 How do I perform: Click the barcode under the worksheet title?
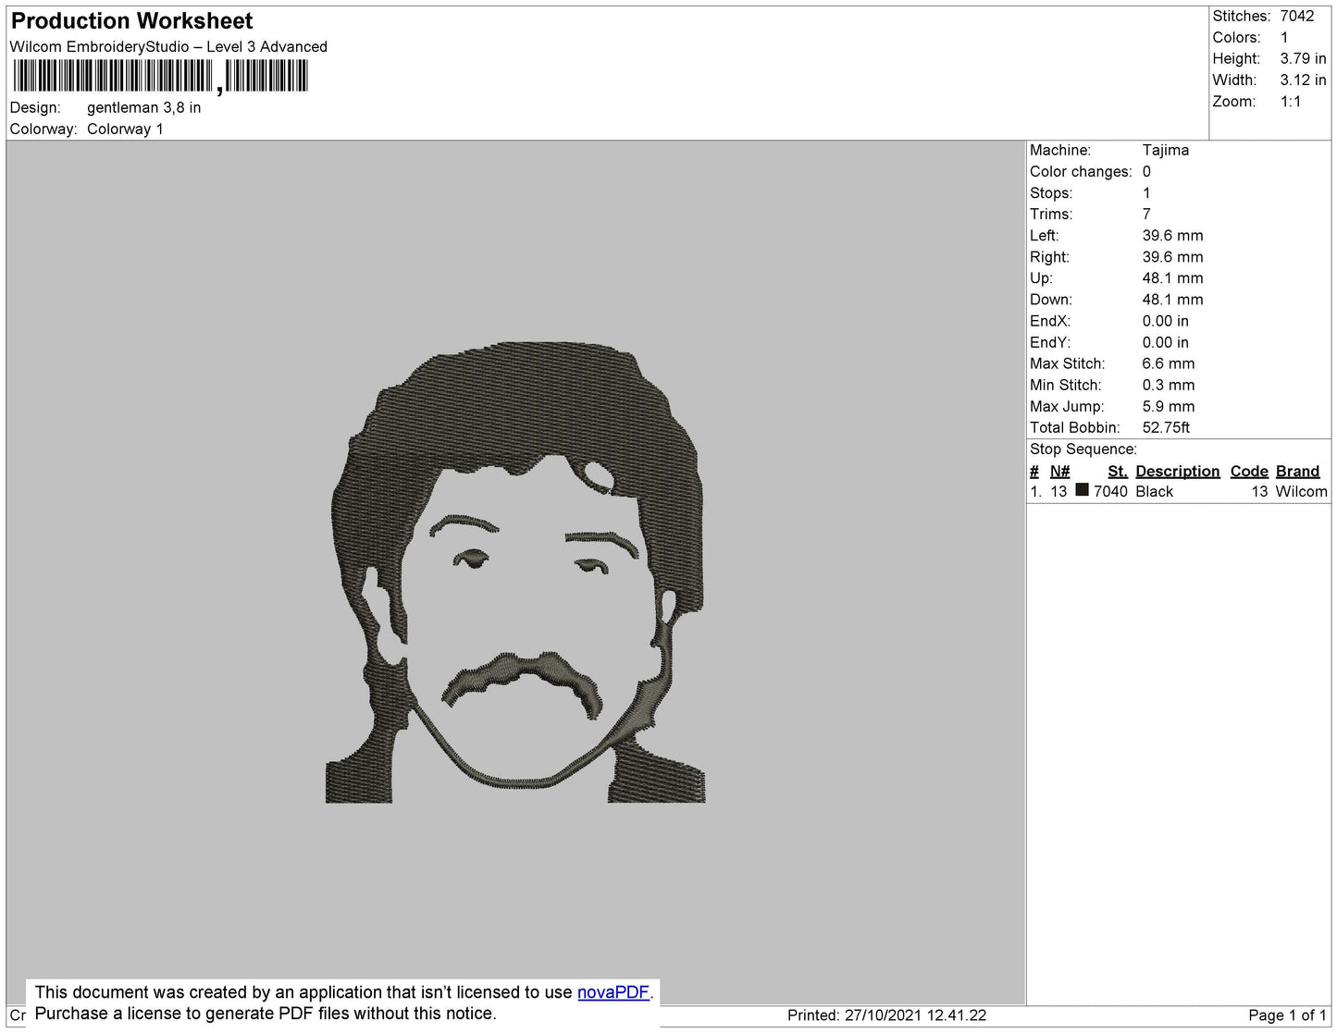pos(159,76)
